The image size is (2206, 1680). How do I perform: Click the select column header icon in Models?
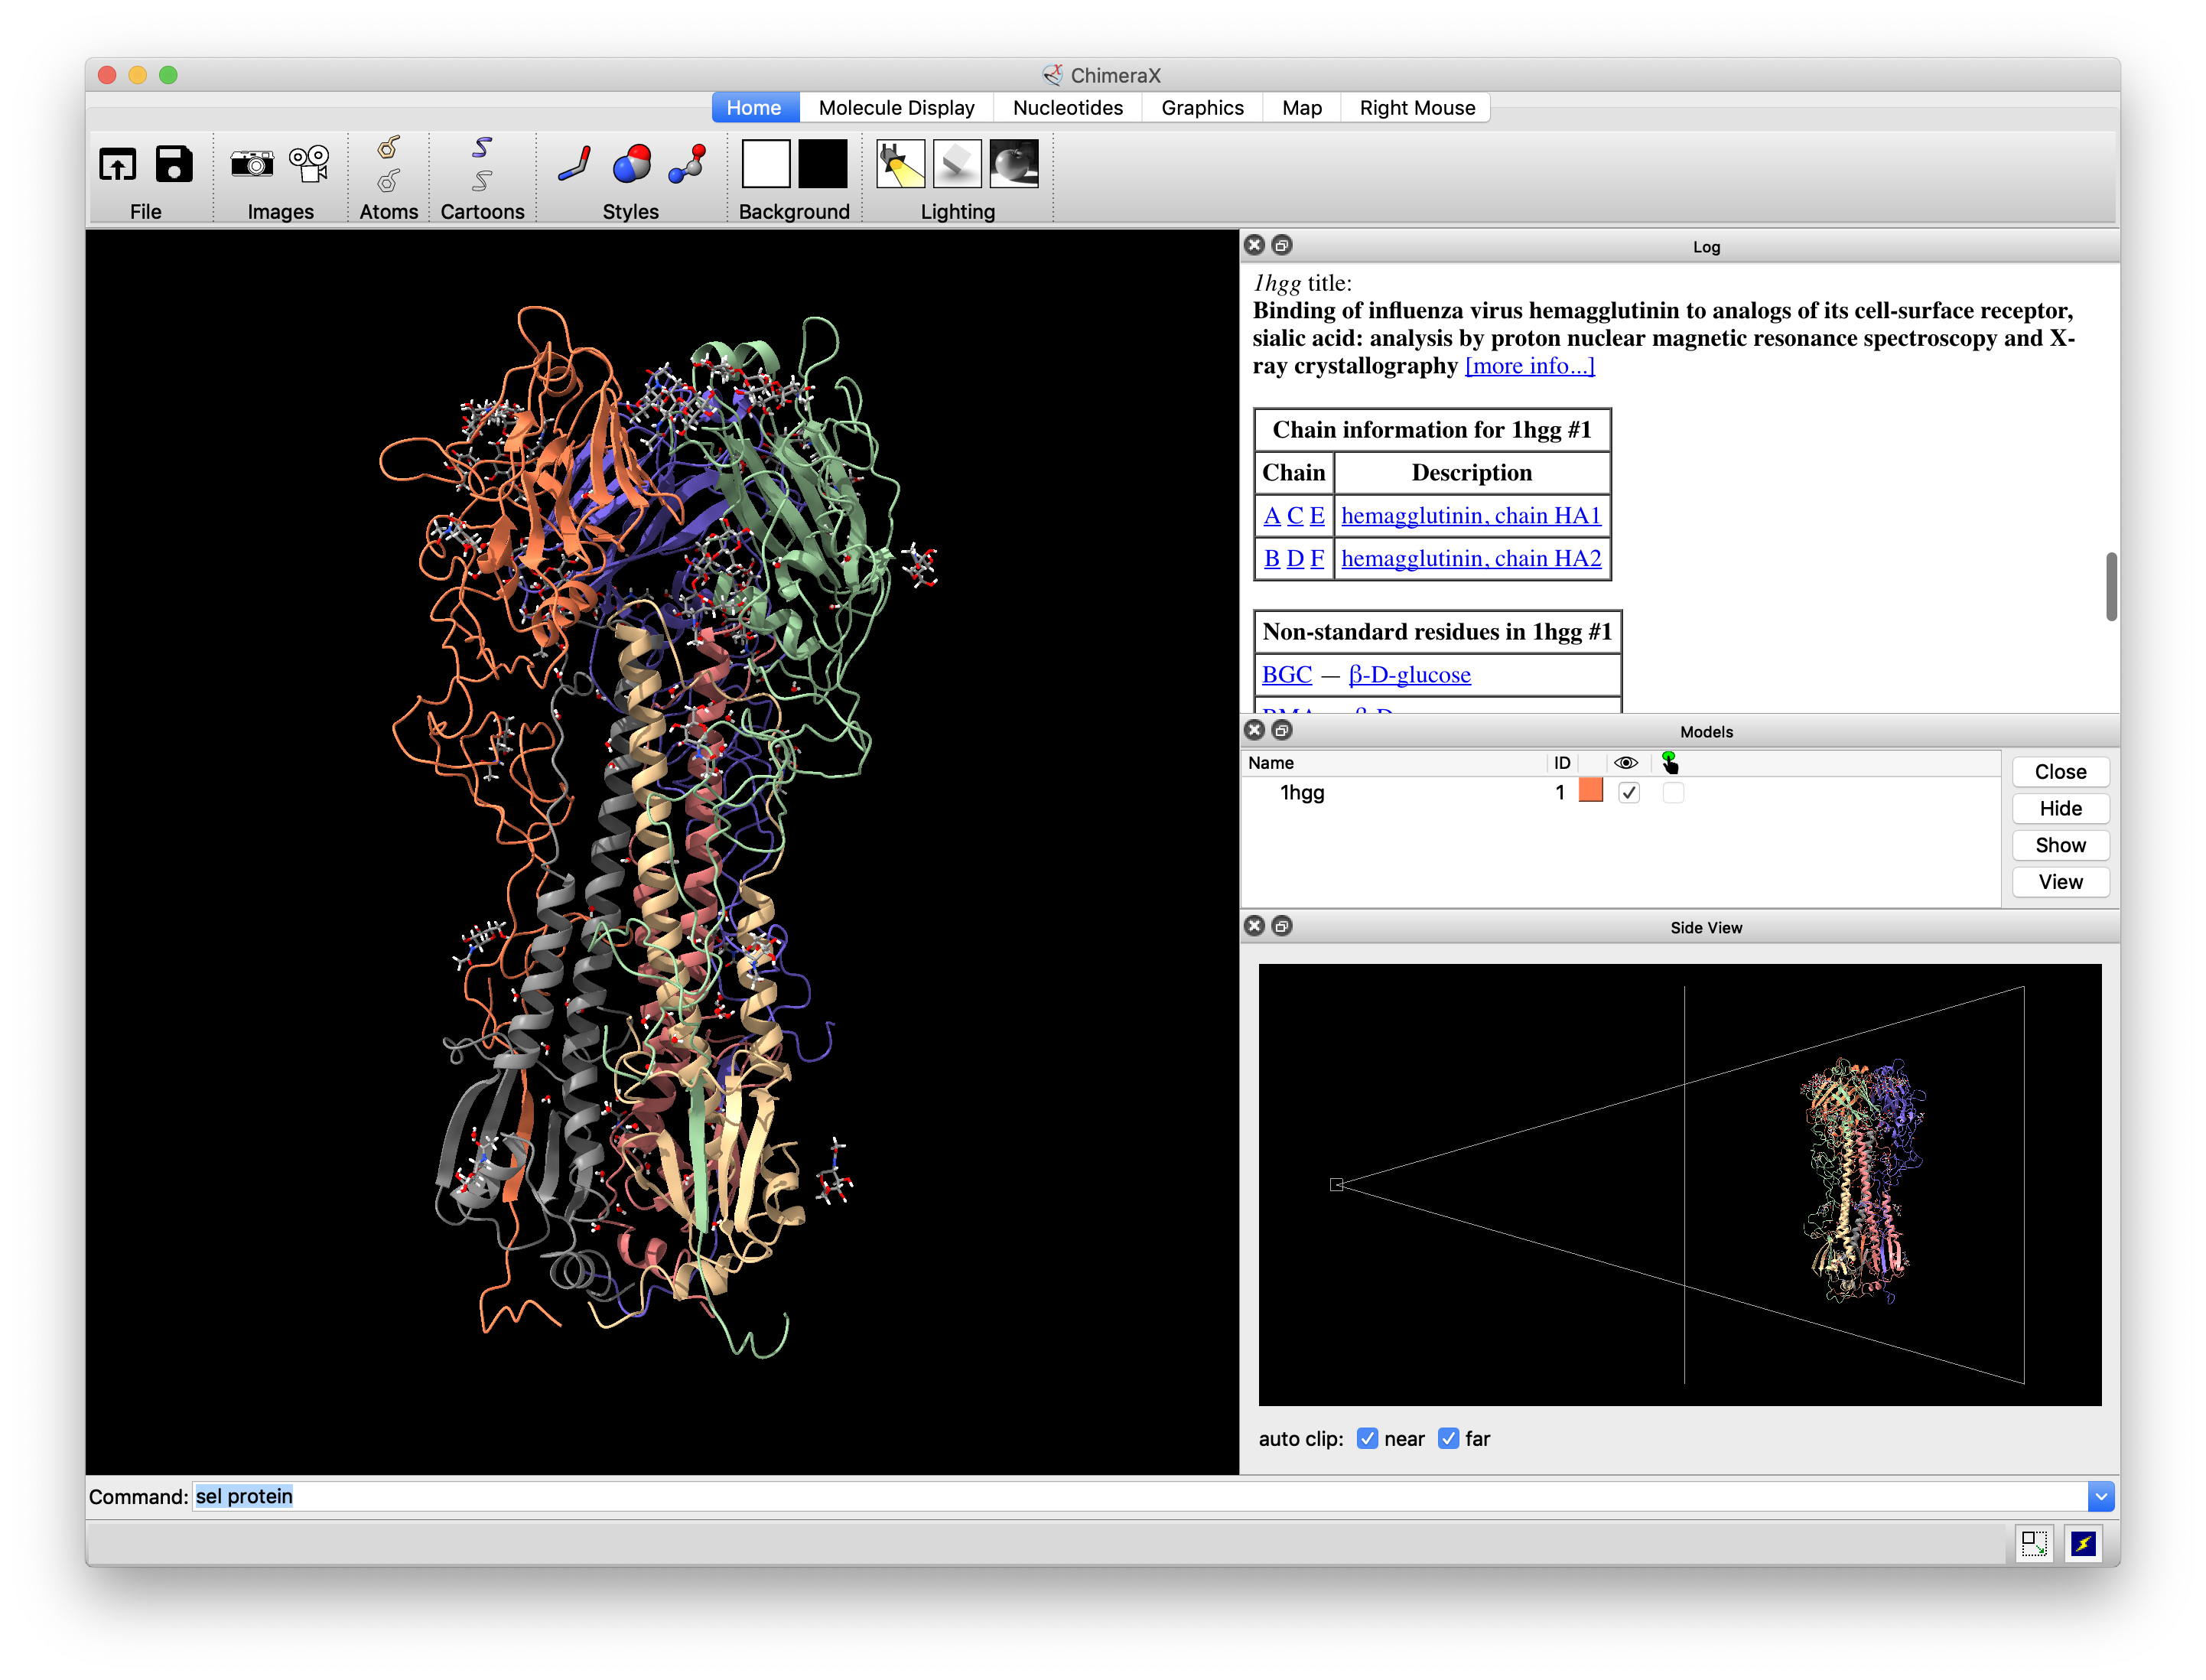click(x=1669, y=763)
